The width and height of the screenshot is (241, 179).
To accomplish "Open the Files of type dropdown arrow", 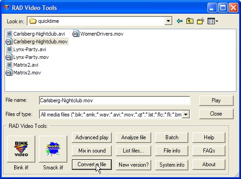I will click(186, 114).
